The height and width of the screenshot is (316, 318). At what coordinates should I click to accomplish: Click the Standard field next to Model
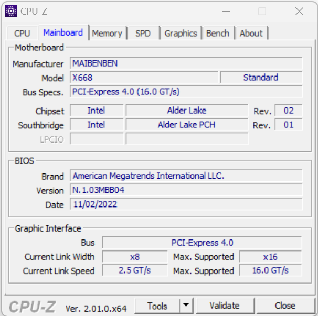click(x=261, y=78)
